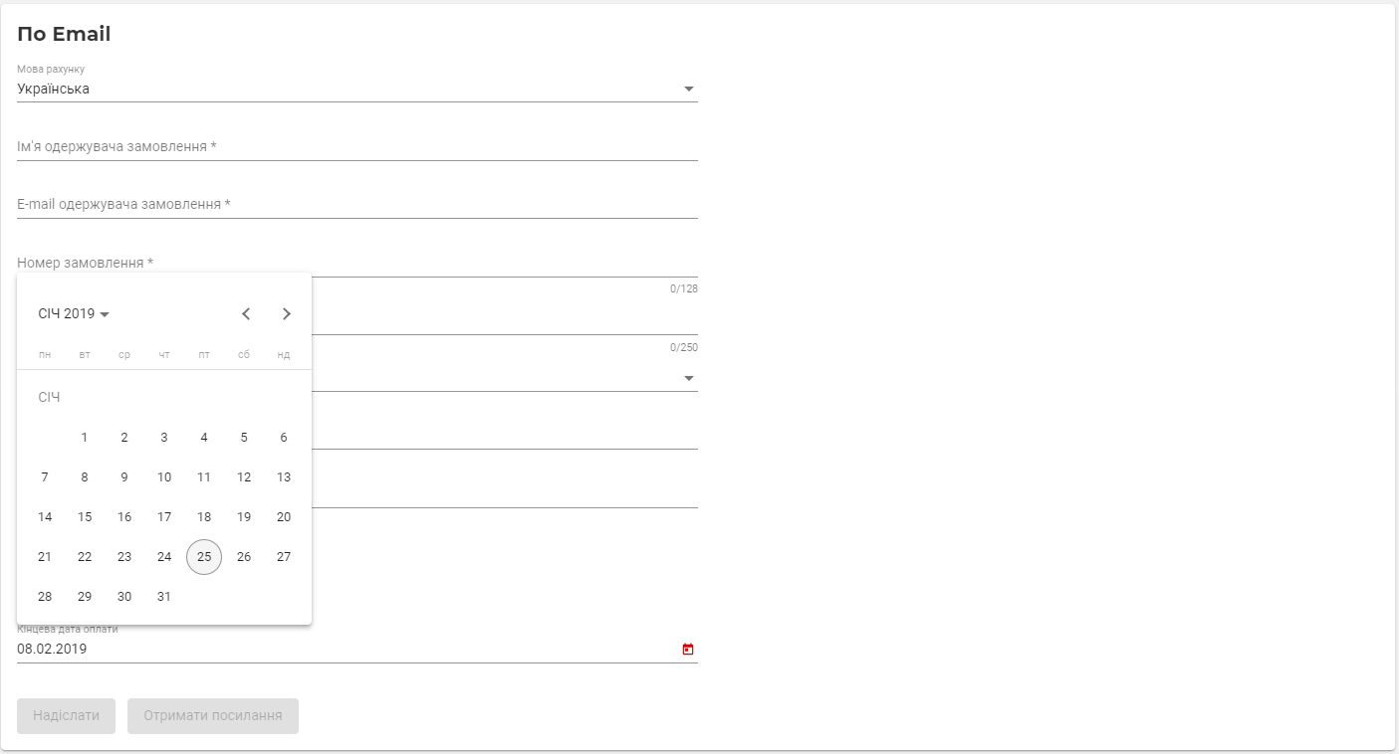Open the red calendar icon for payment date

pyautogui.click(x=688, y=650)
